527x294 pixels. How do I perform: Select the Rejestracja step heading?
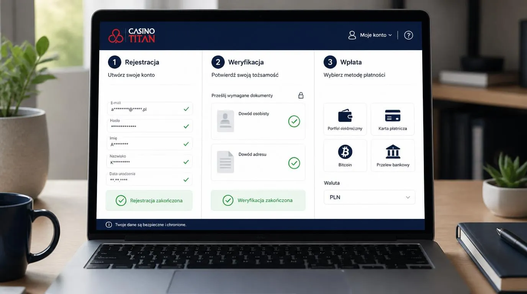(134, 62)
